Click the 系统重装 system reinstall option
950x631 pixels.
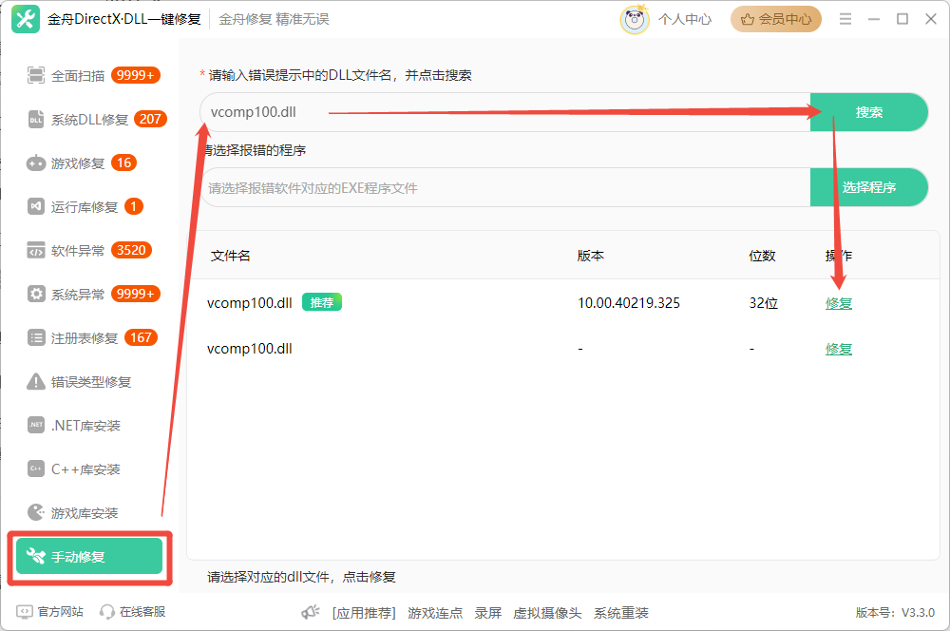pyautogui.click(x=620, y=612)
